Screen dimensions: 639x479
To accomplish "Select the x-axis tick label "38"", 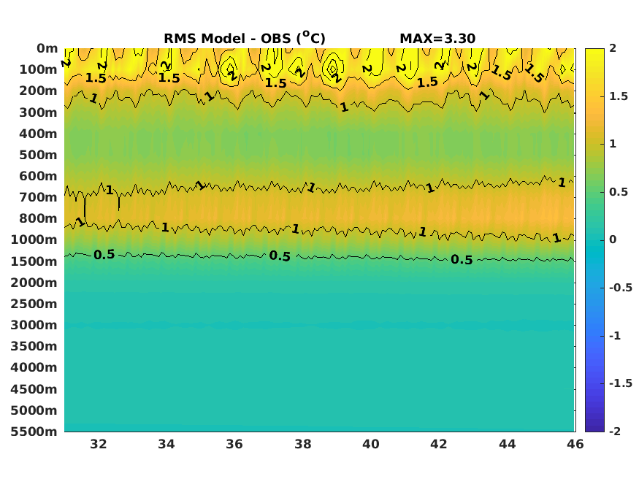I will point(303,444).
